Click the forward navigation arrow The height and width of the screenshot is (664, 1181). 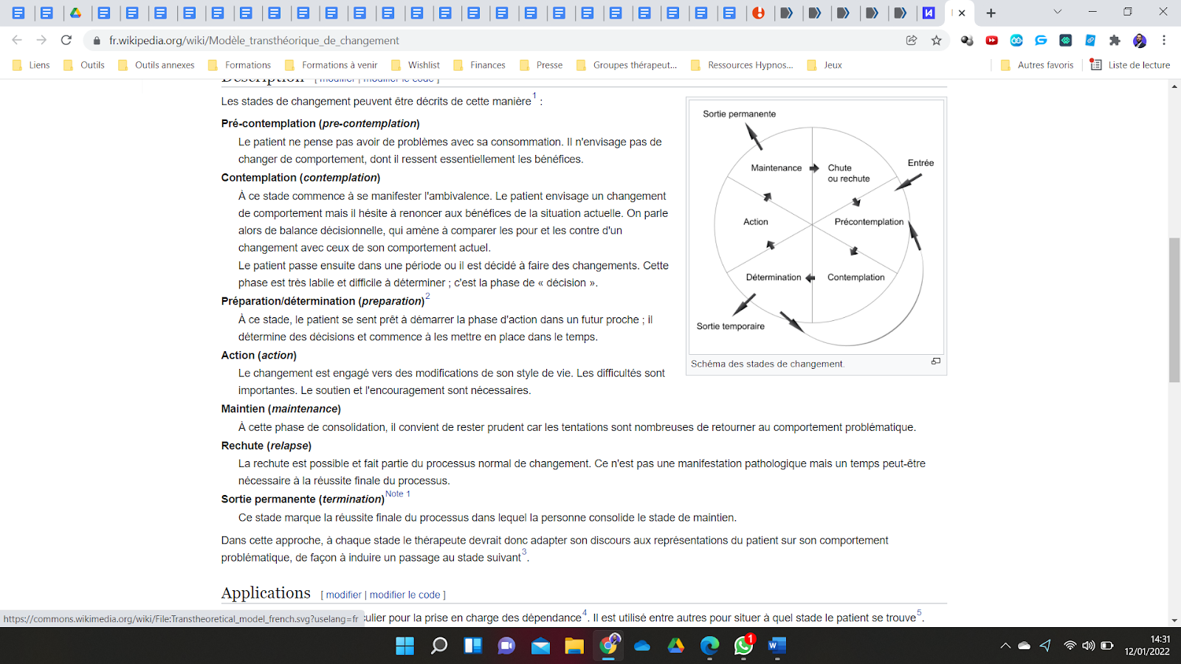41,41
